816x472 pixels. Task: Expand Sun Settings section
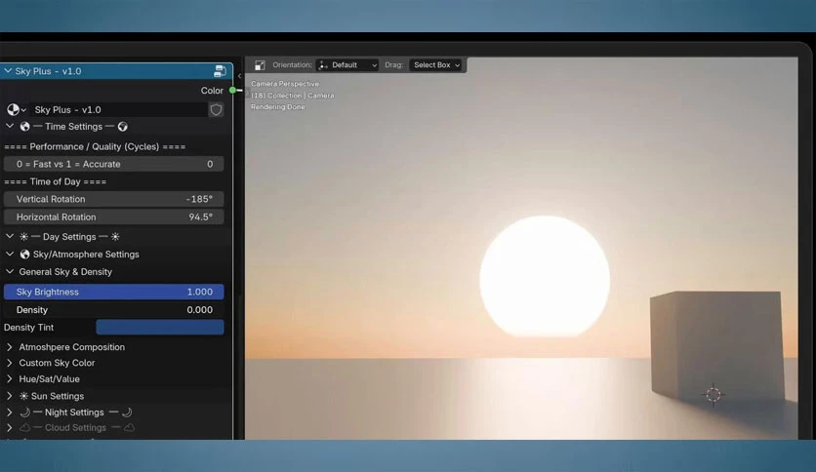coord(10,396)
